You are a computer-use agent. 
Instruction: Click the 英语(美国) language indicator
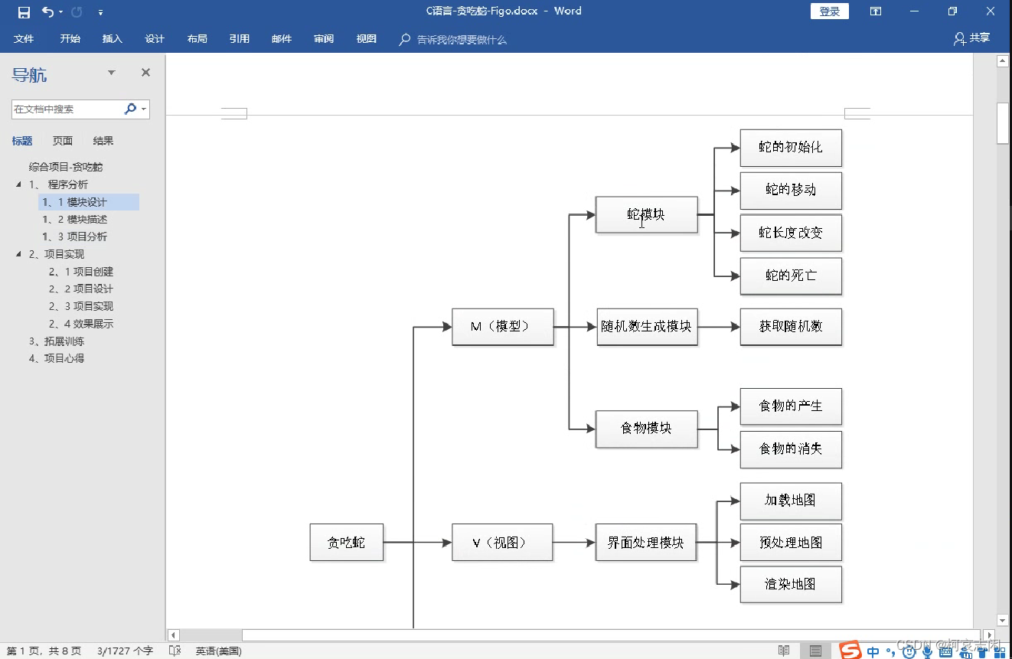pos(218,651)
